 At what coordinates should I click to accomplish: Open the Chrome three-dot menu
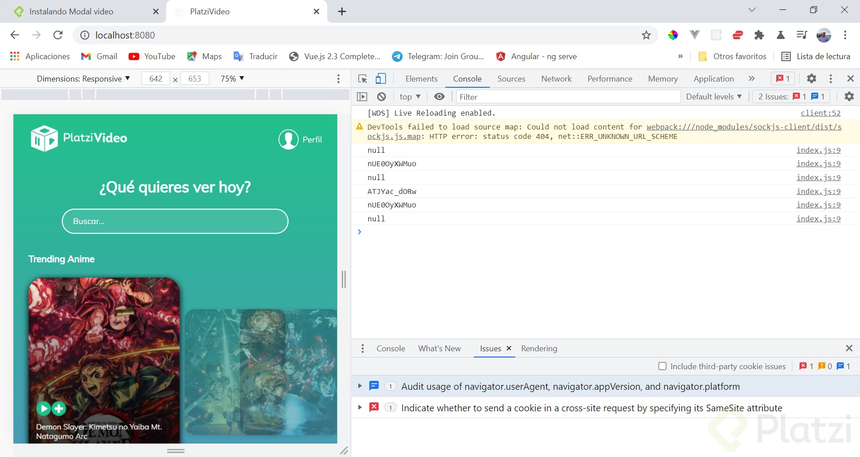click(x=845, y=35)
